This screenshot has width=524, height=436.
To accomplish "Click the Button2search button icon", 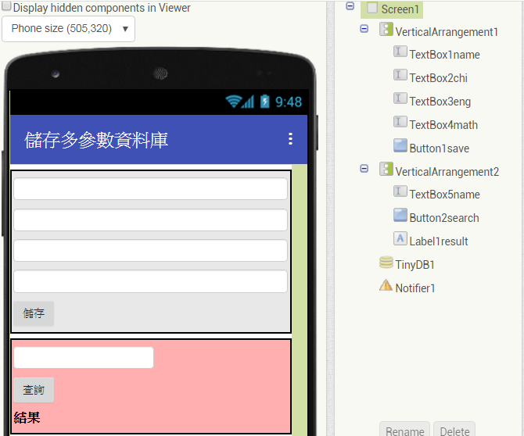I will point(400,216).
